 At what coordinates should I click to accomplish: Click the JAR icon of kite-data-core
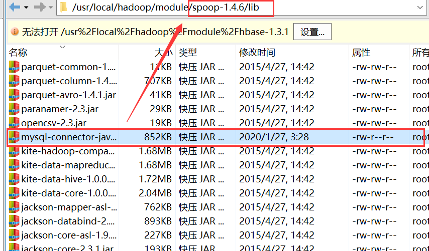pos(14,193)
